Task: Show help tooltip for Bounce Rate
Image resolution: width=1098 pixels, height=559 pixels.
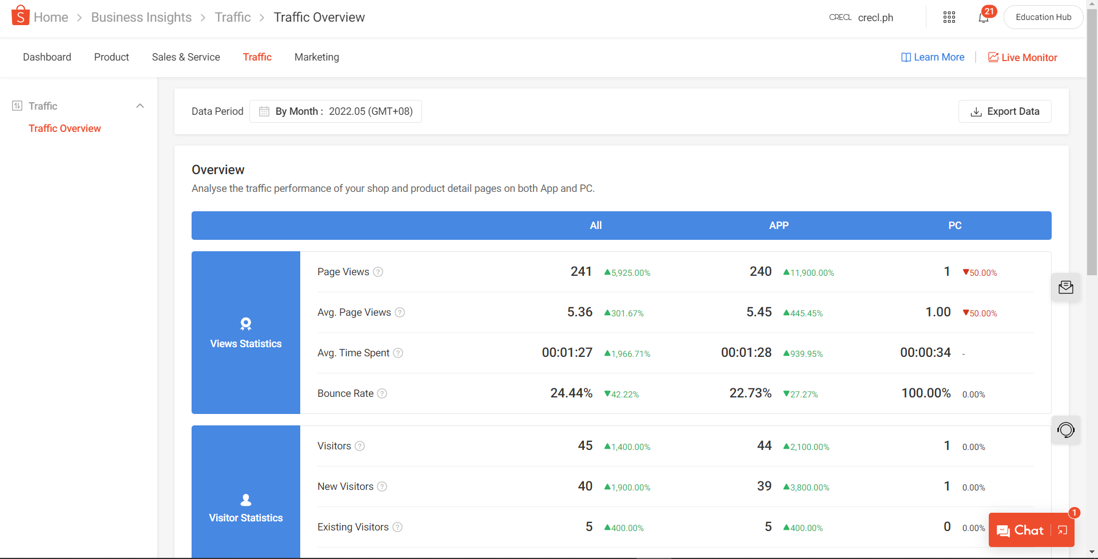Action: tap(382, 393)
